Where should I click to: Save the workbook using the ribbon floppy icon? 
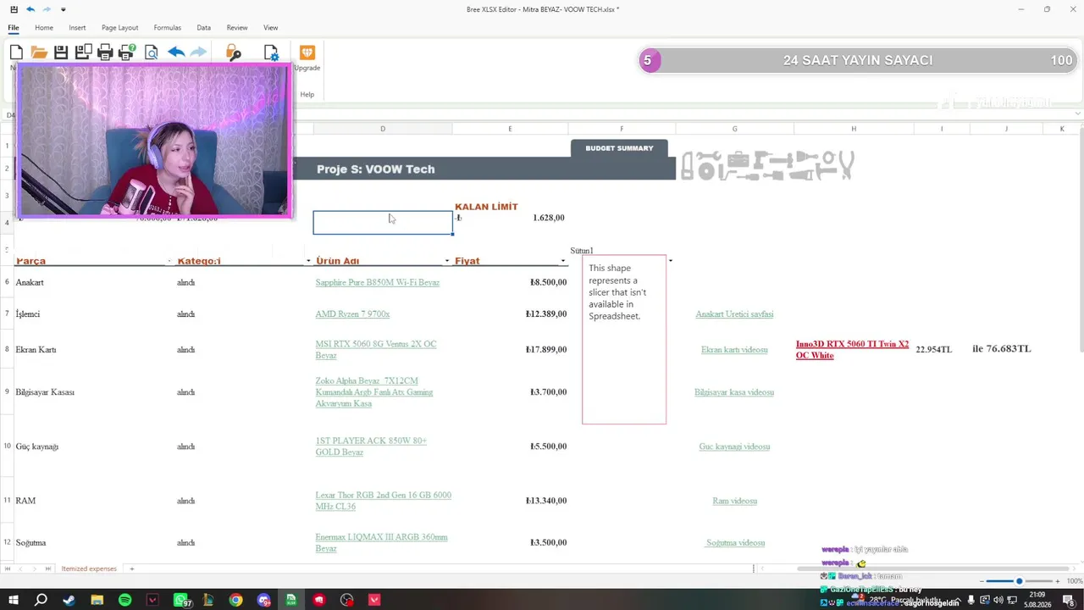click(x=61, y=53)
